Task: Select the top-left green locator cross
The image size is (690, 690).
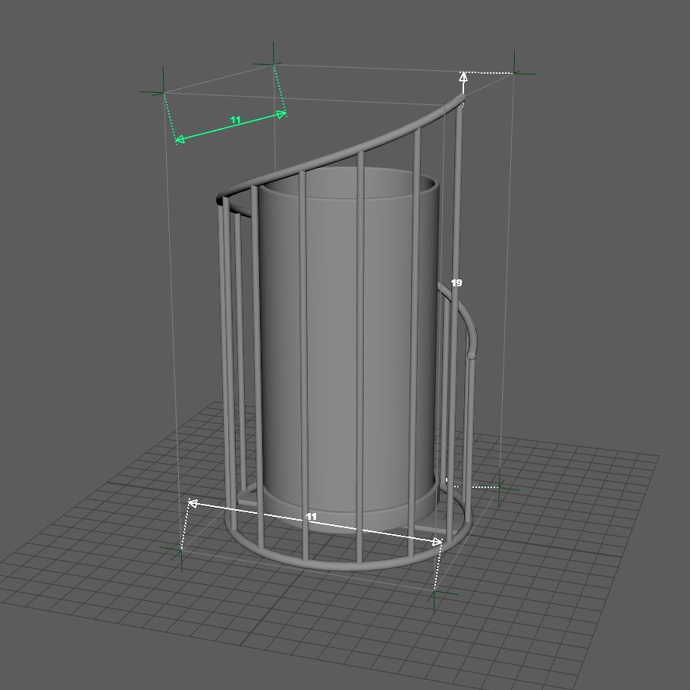Action: pos(164,92)
